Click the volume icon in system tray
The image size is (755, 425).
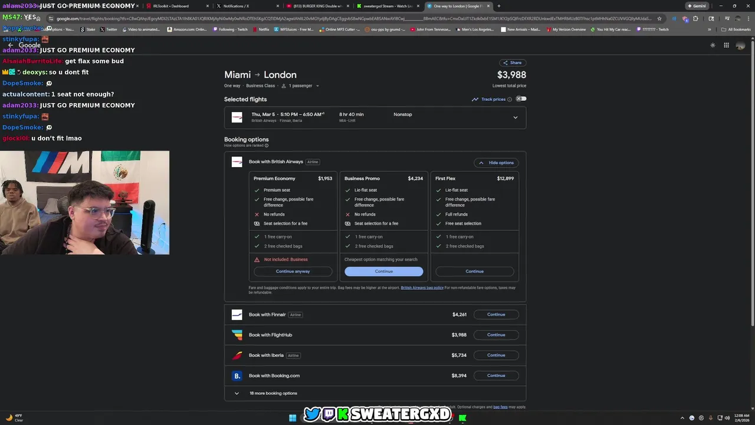(727, 418)
